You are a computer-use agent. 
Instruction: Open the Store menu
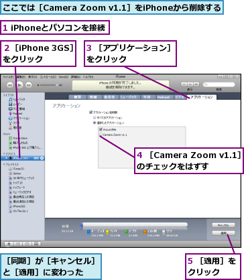(x=64, y=77)
